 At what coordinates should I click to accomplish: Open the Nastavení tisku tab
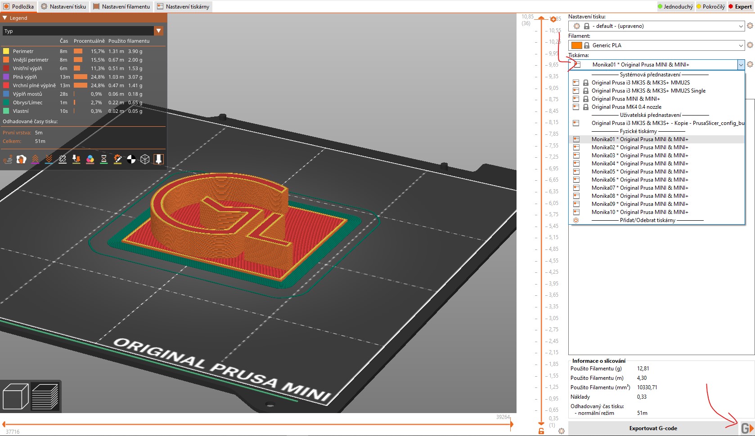tap(63, 7)
